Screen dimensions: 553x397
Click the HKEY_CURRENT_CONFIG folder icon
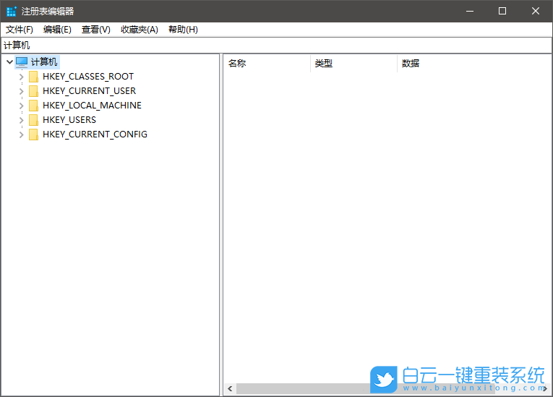click(33, 135)
